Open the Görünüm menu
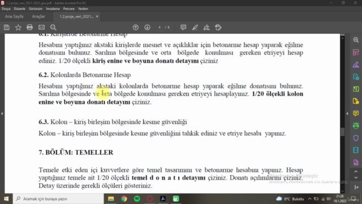Viewport: 362px width, 204px height. click(x=36, y=9)
